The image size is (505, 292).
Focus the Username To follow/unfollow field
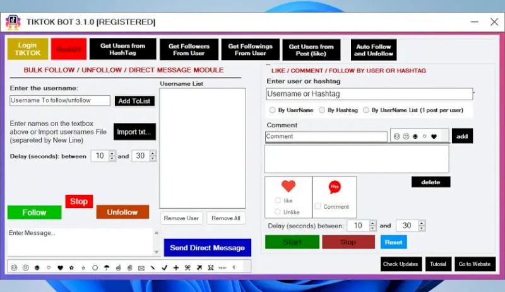[60, 100]
